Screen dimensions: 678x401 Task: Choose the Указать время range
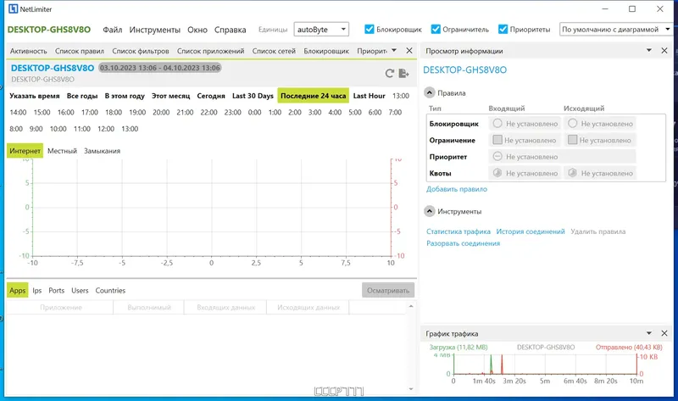35,96
